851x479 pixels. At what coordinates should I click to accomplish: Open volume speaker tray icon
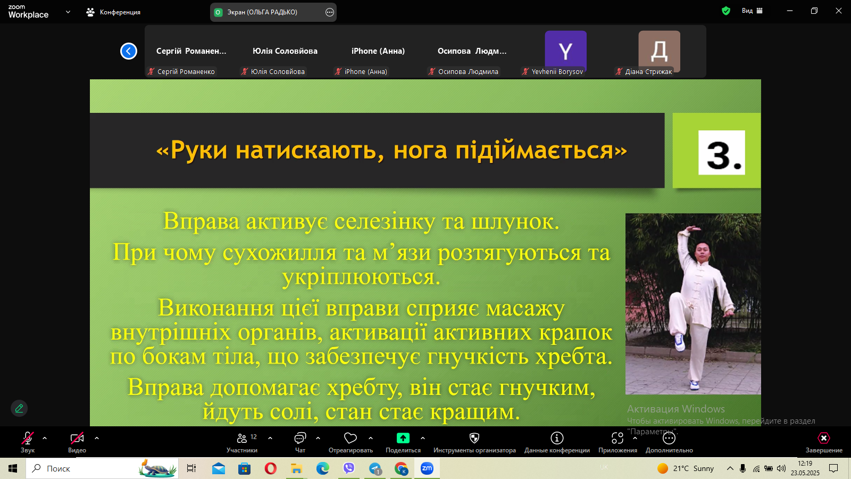[781, 468]
